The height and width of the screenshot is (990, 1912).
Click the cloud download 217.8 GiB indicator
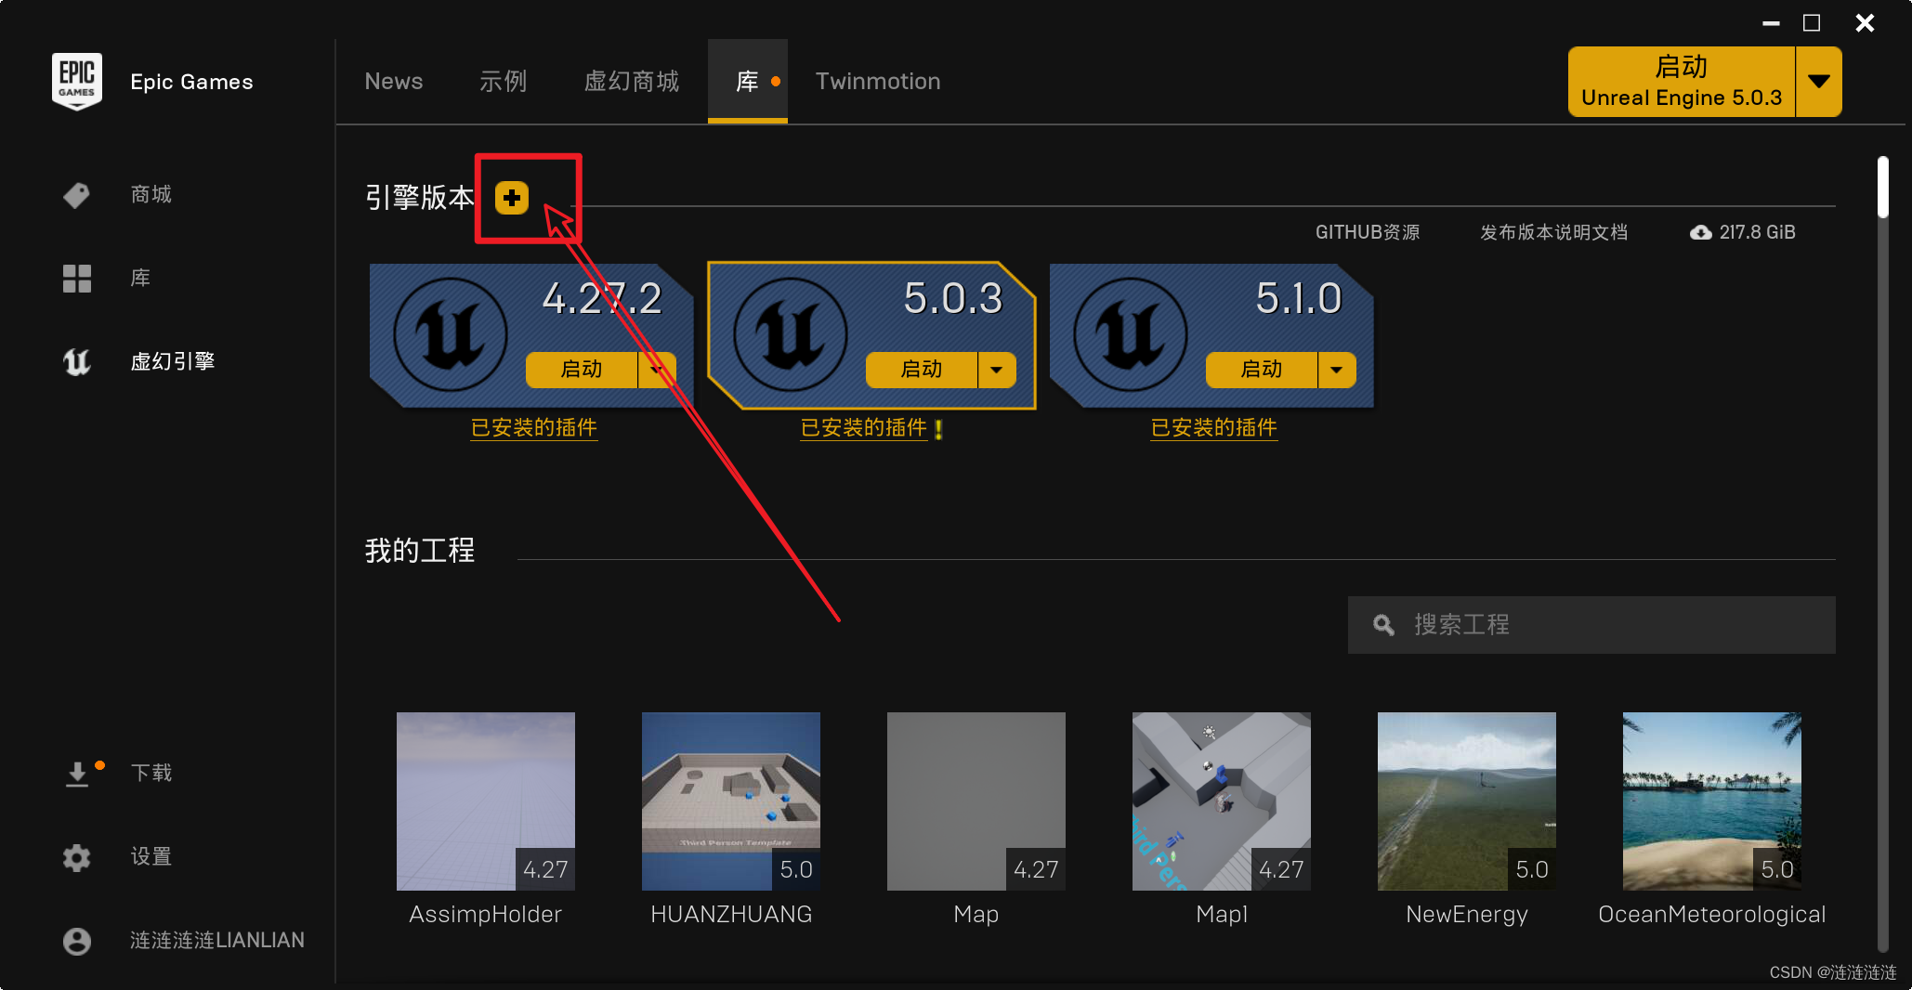[1742, 232]
